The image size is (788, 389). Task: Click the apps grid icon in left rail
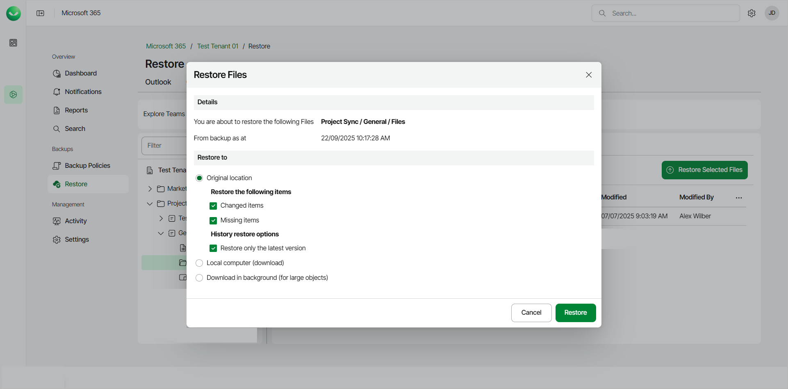(x=13, y=43)
